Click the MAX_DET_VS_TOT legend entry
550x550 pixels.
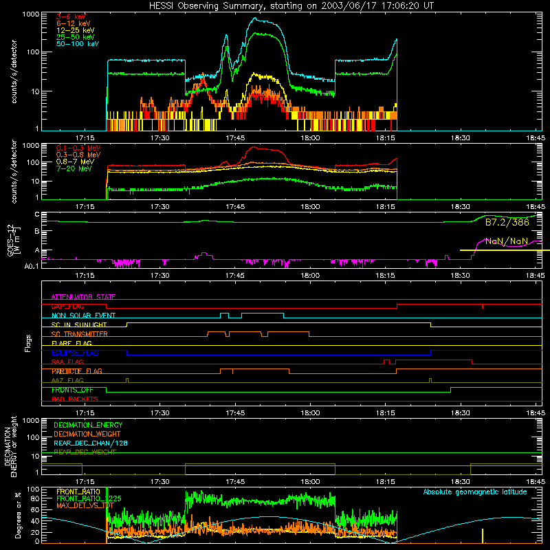point(85,505)
